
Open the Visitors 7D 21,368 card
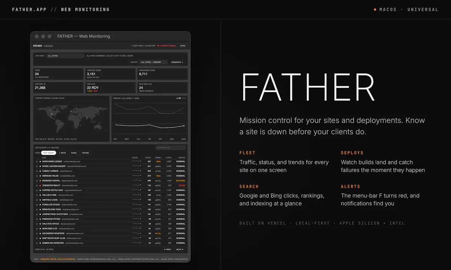[x=58, y=87]
